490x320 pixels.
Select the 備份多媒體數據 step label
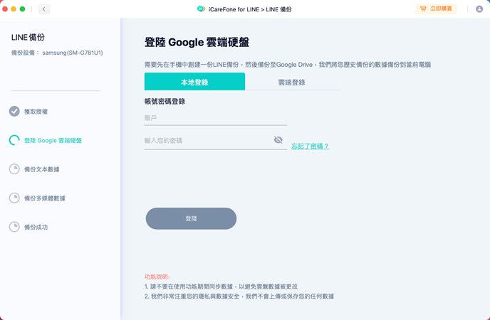pyautogui.click(x=45, y=198)
